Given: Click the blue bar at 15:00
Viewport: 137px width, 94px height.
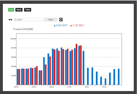Looking at the screenshot, I should click(84, 68).
